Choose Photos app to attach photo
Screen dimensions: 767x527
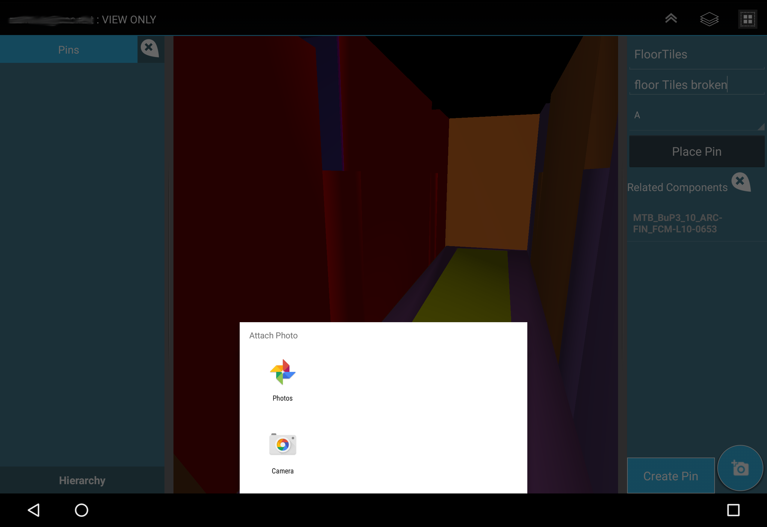(x=283, y=380)
